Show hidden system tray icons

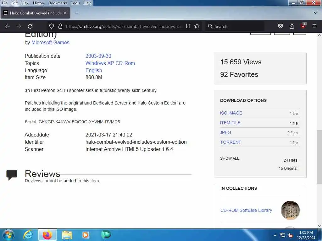[275, 235]
